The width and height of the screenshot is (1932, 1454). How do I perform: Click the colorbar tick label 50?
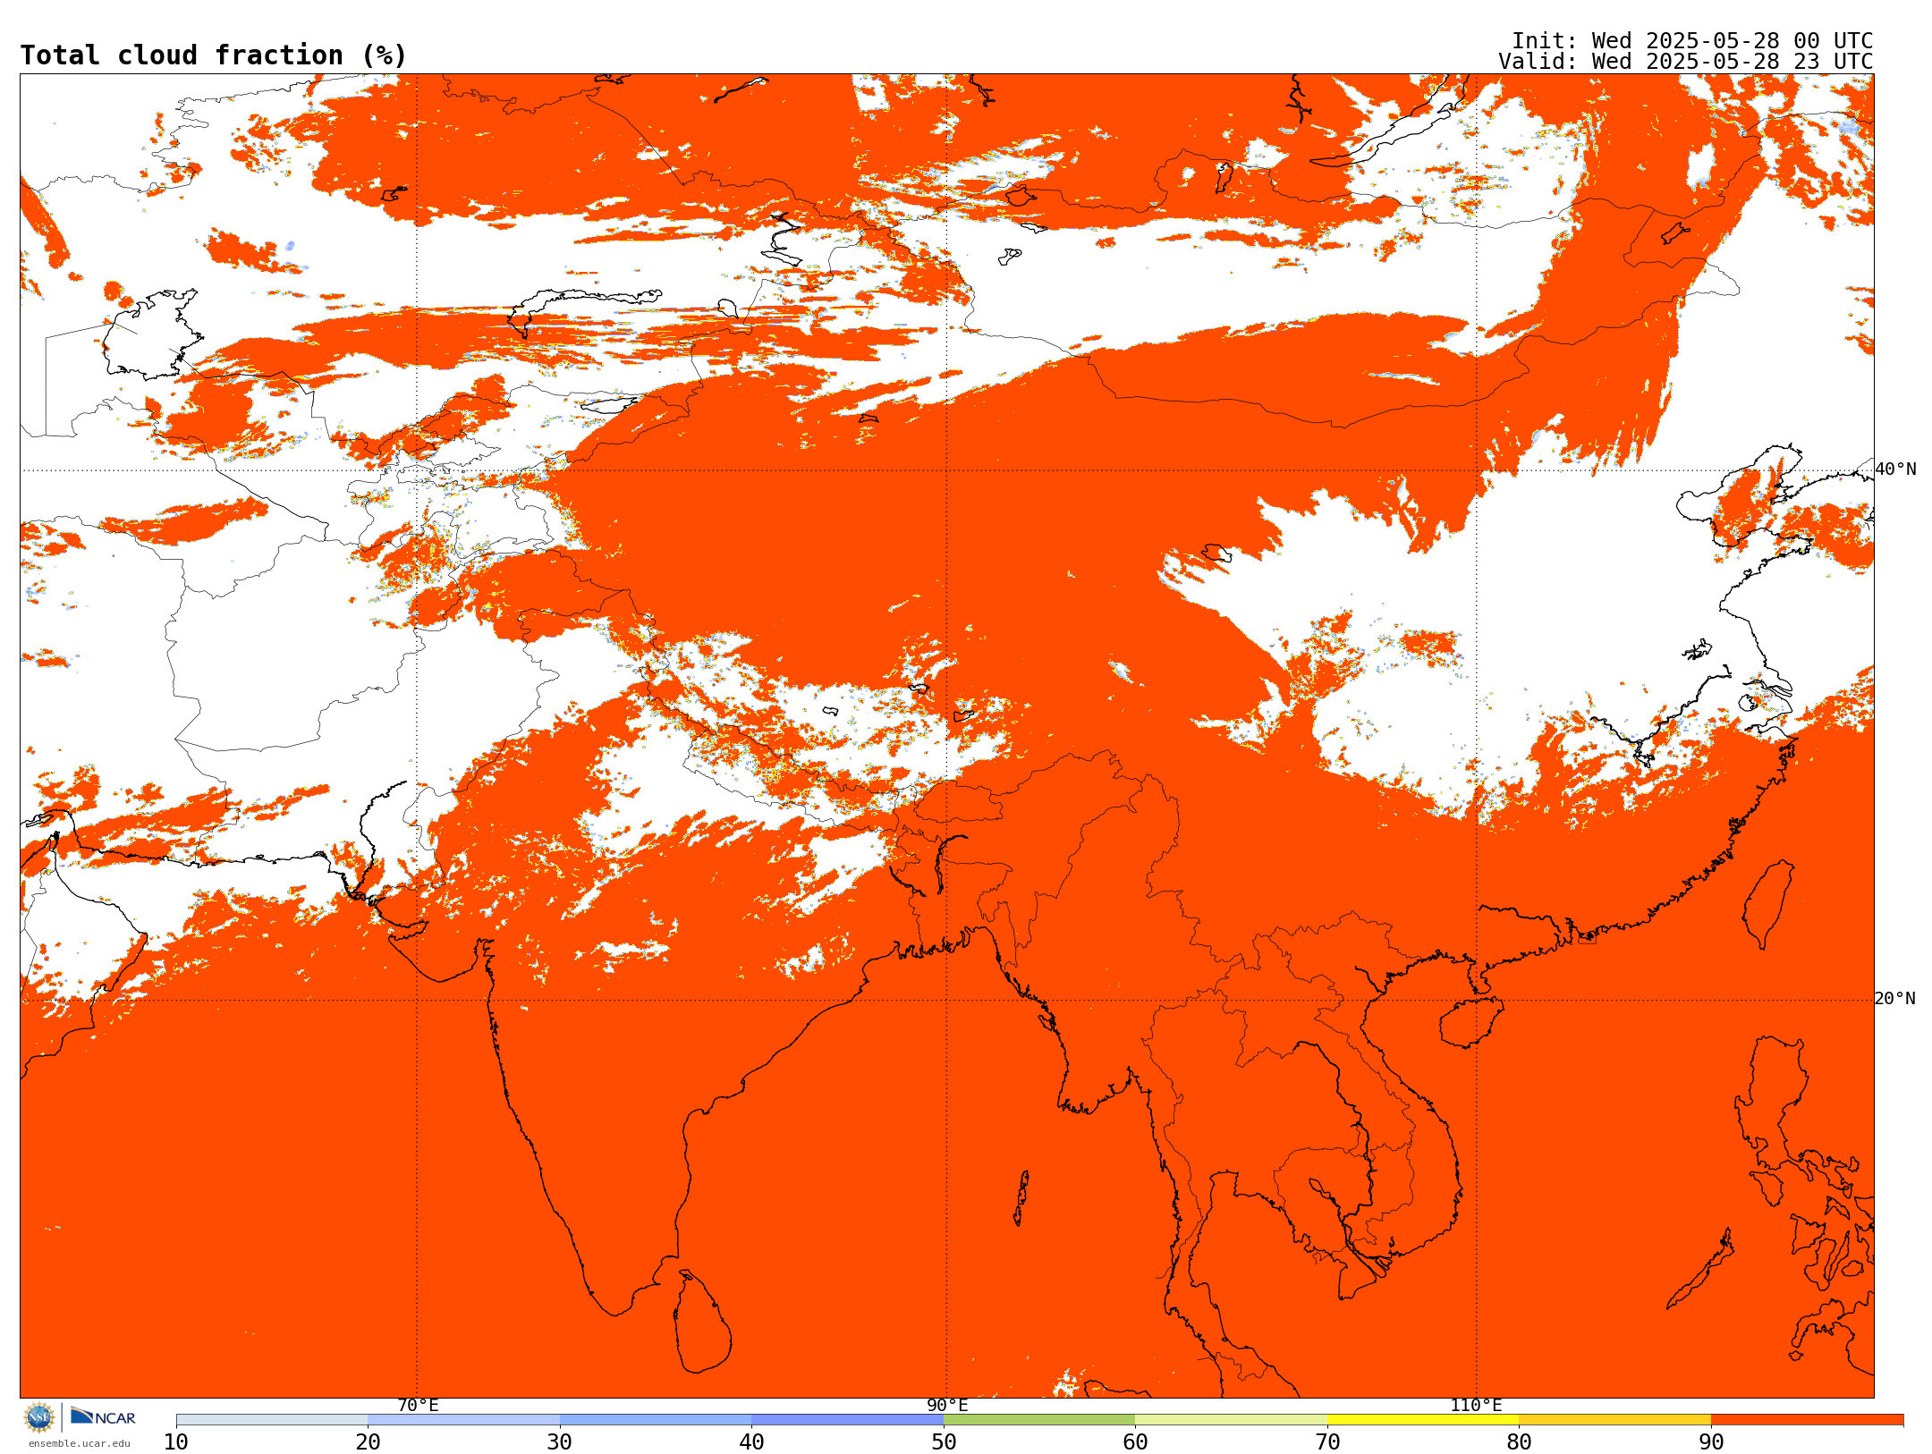[944, 1442]
